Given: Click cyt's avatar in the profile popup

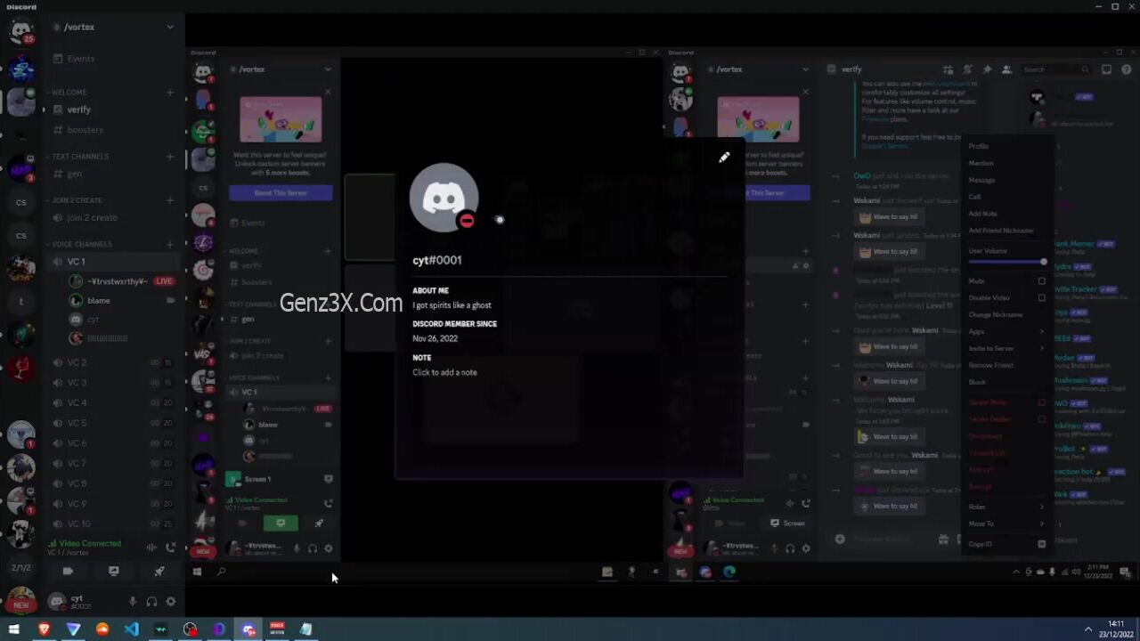Looking at the screenshot, I should tap(444, 198).
